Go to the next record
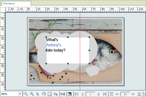This screenshot has height=97, width=146. [x=133, y=94]
